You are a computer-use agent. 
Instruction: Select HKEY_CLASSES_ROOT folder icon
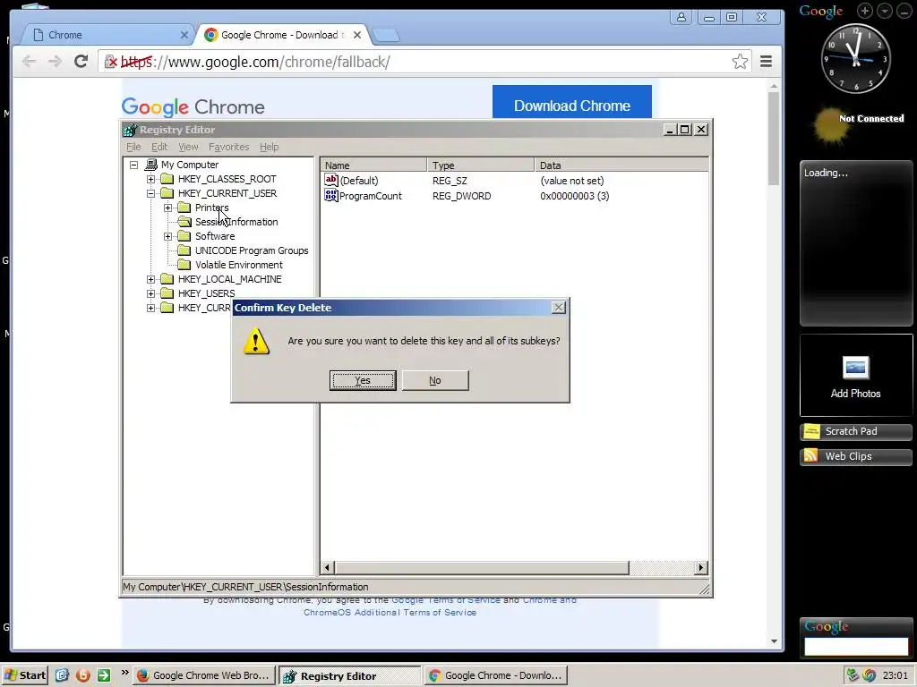pos(167,179)
